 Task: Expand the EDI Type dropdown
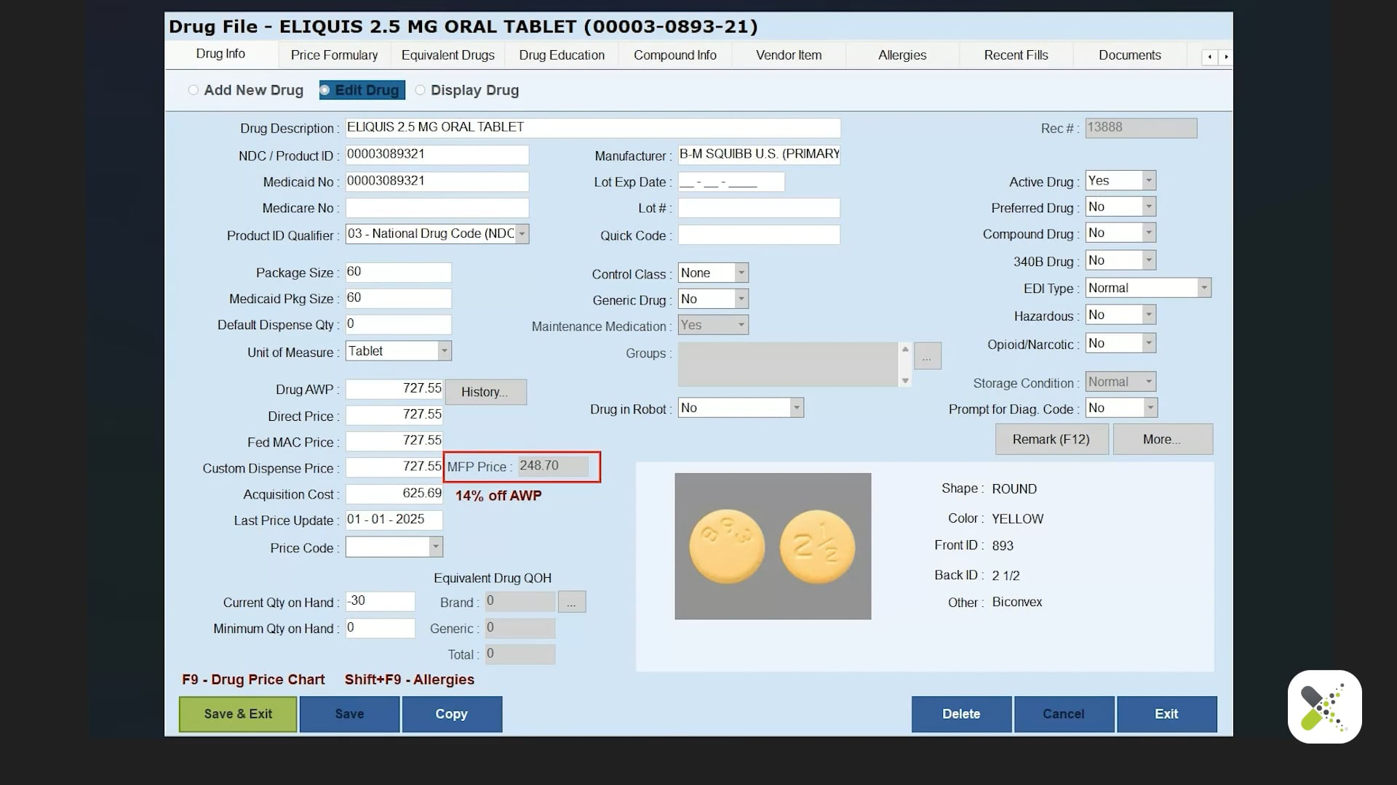[x=1205, y=287]
